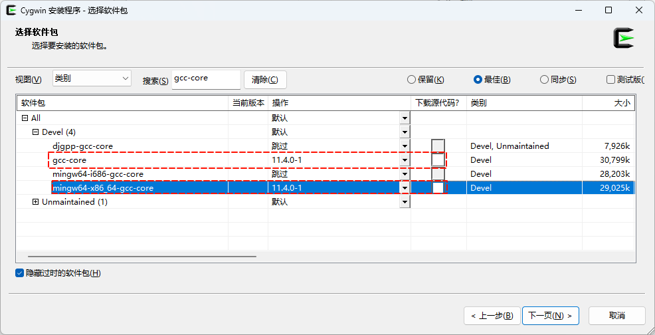
Task: Select the 最佳(B) radio button
Action: (492, 80)
